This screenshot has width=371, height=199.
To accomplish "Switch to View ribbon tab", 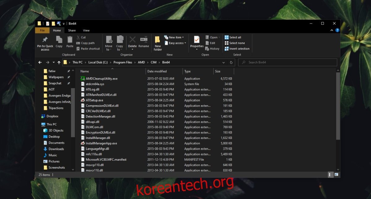I will click(x=86, y=30).
